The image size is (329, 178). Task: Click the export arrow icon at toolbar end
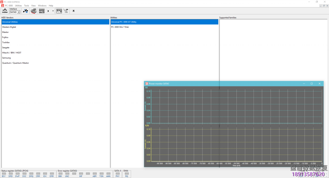coord(74,11)
